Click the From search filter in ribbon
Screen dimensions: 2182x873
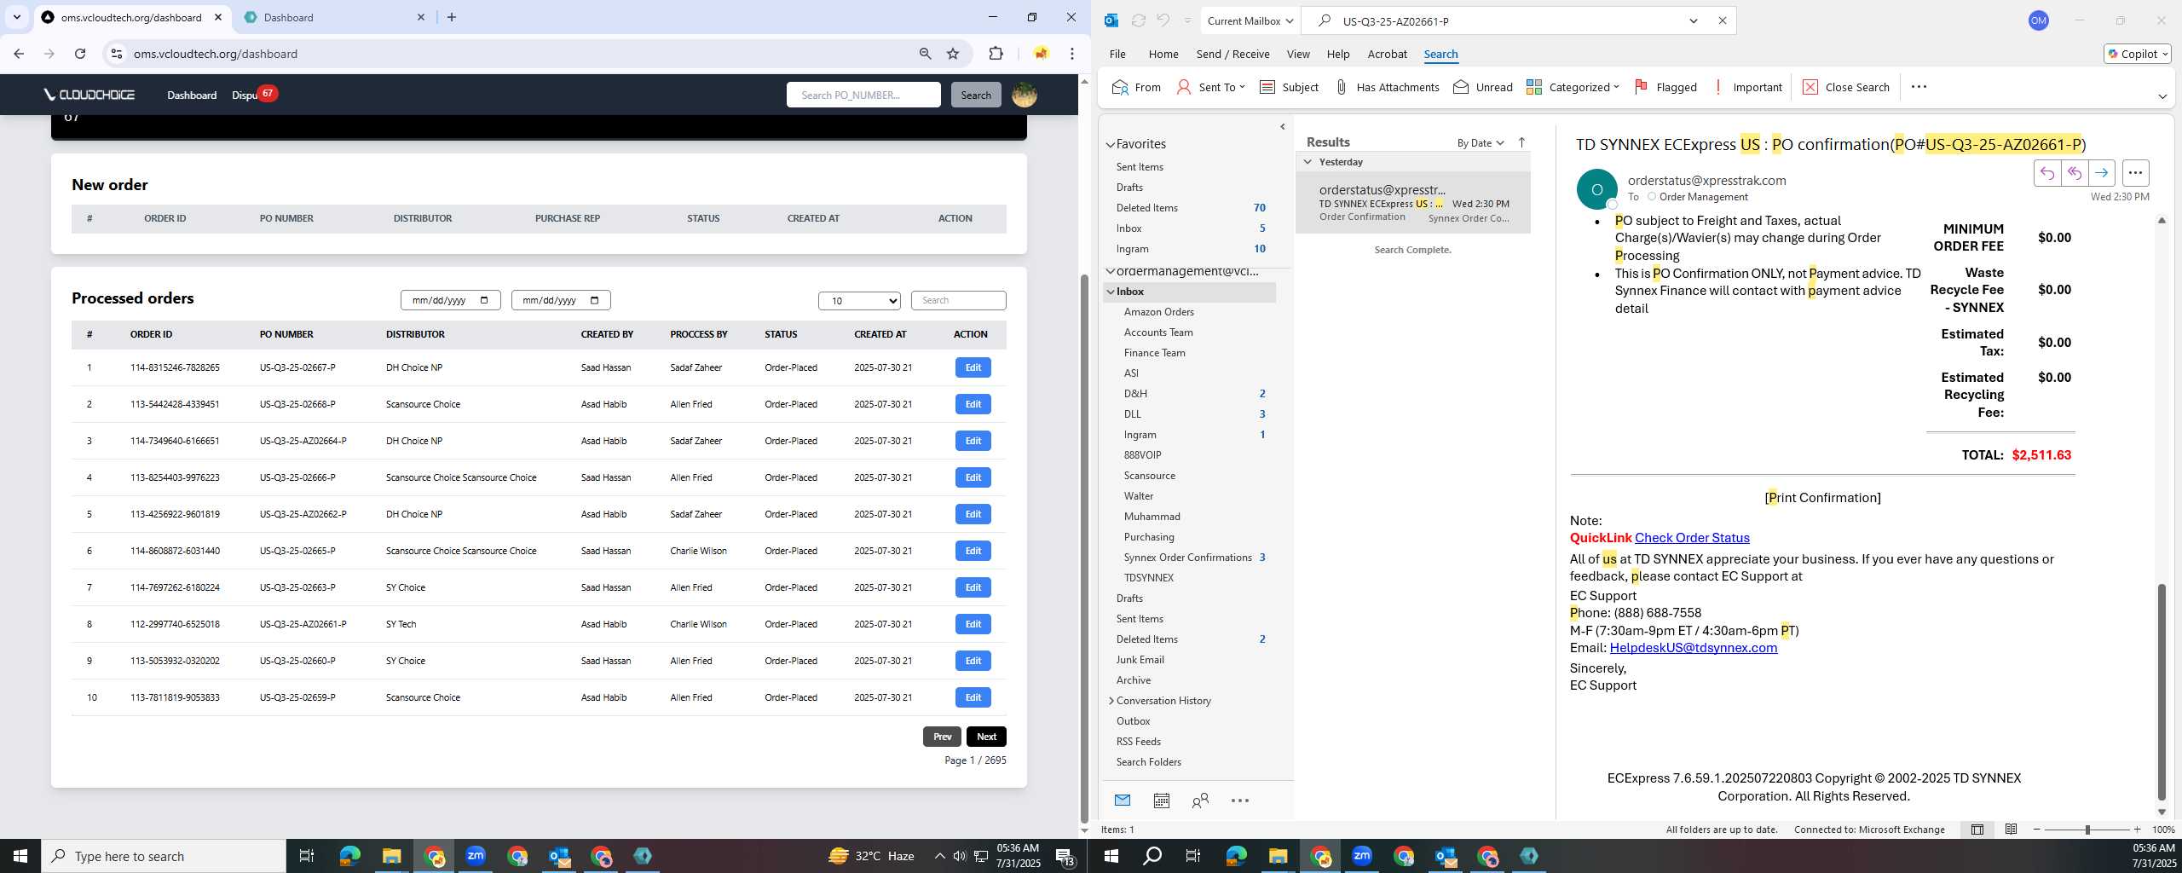coord(1136,87)
